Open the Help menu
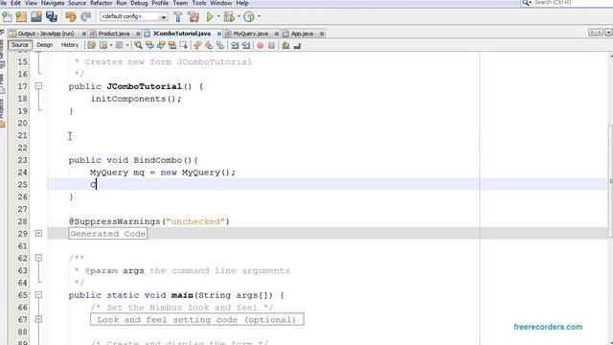 242,3
